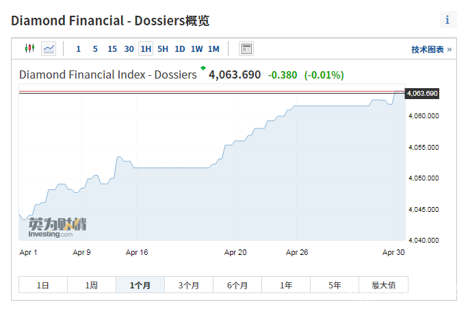468x313 pixels.
Task: Choose the 30 minute interval
Action: pyautogui.click(x=129, y=49)
